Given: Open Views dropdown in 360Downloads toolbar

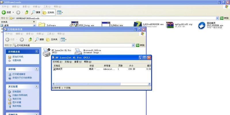Looking at the screenshot, I should pos(60,12).
